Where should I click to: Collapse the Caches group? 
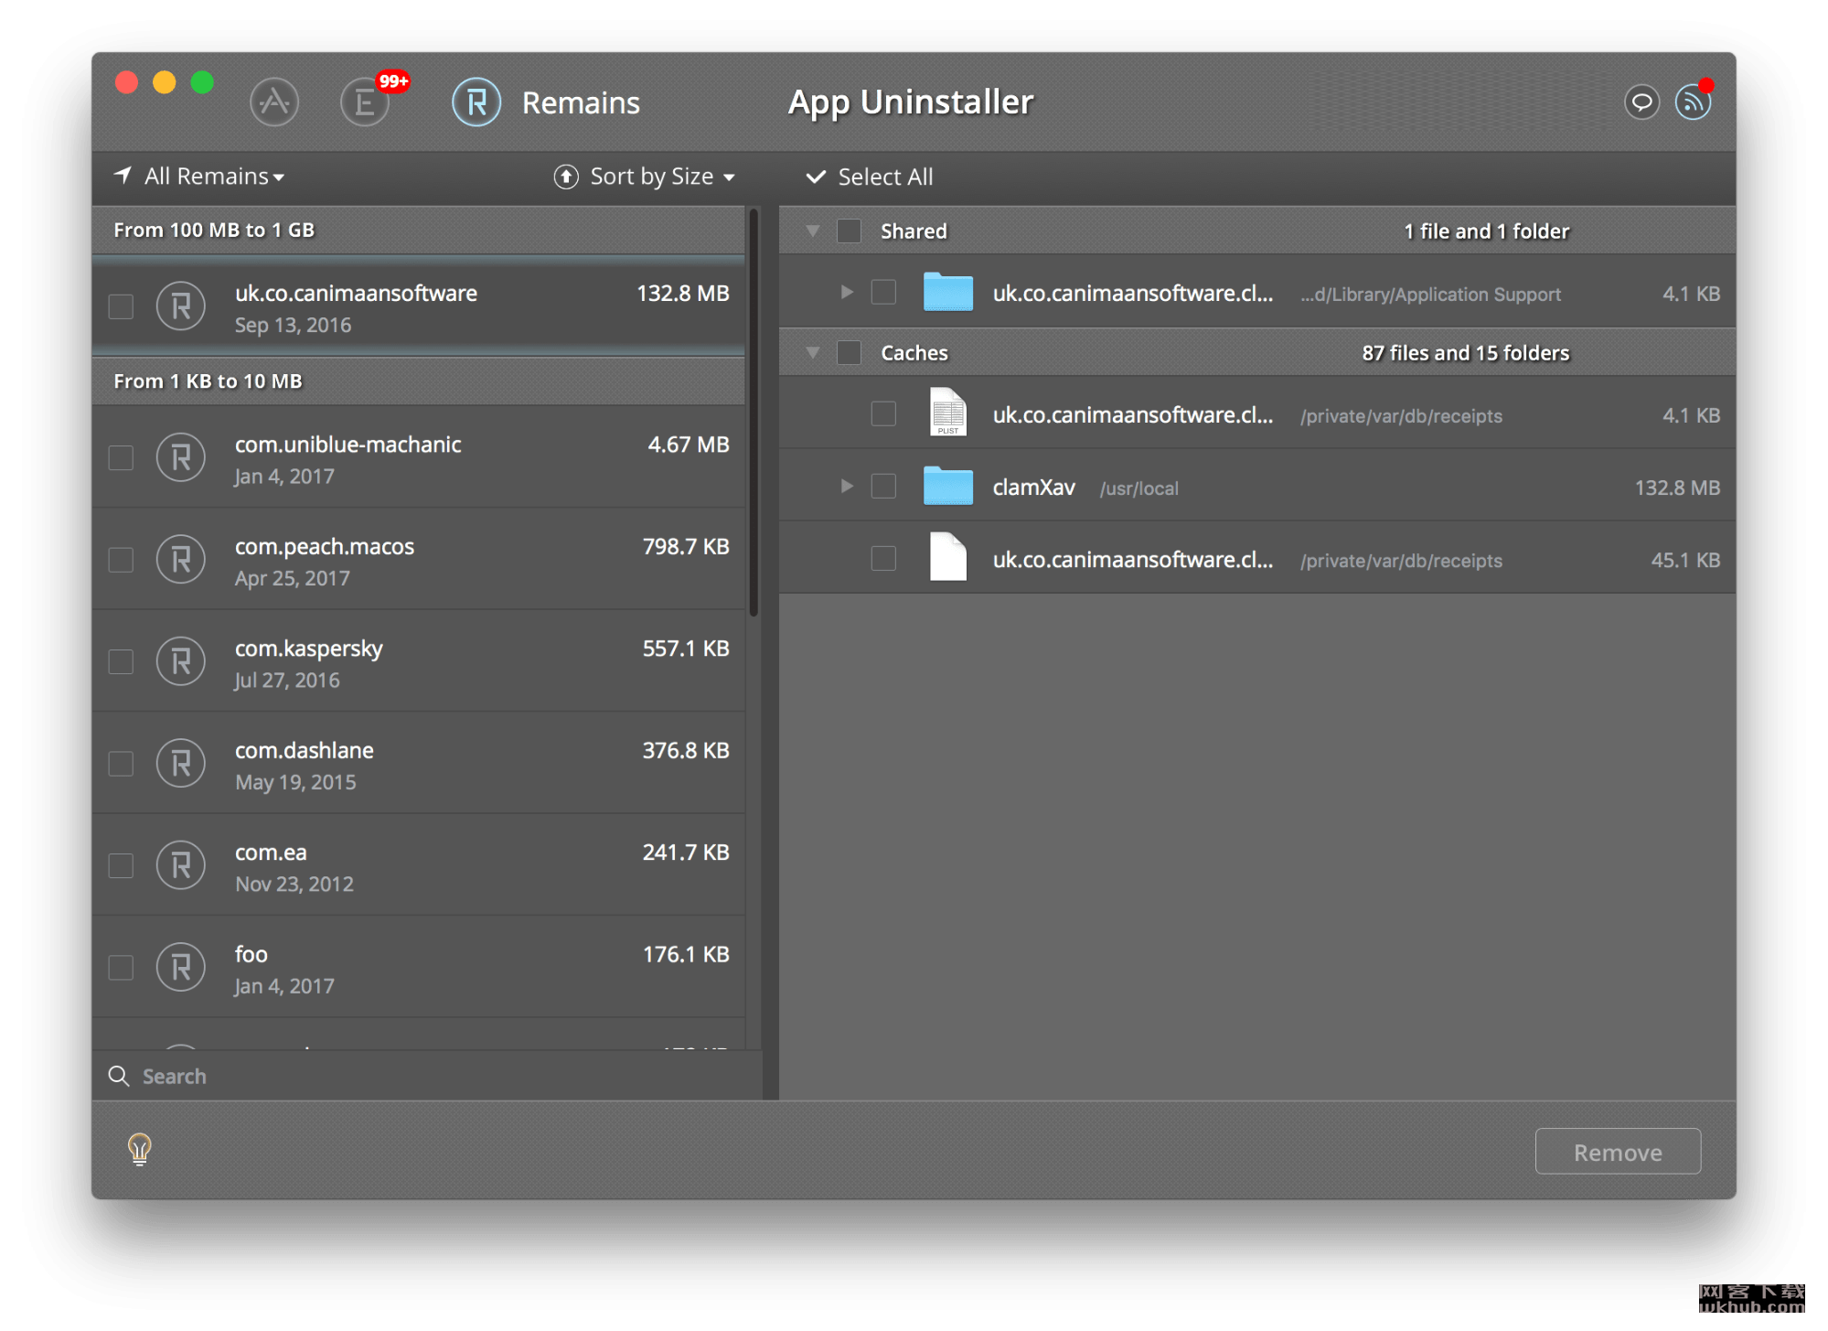812,353
